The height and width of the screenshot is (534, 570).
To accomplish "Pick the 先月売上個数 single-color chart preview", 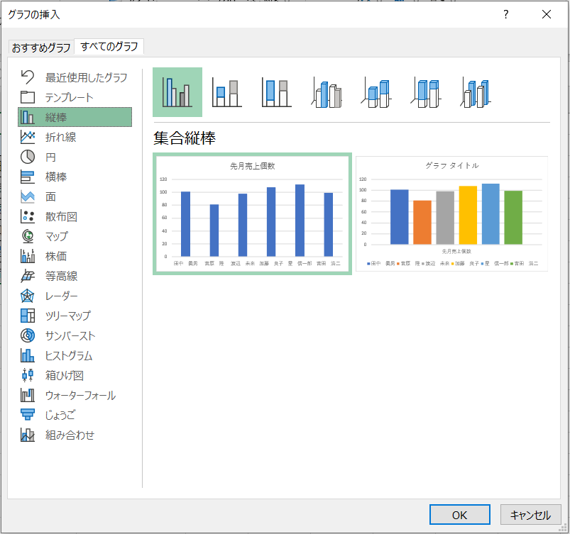I will coord(252,214).
